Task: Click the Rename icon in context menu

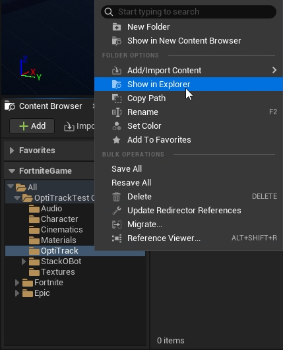Action: click(116, 112)
